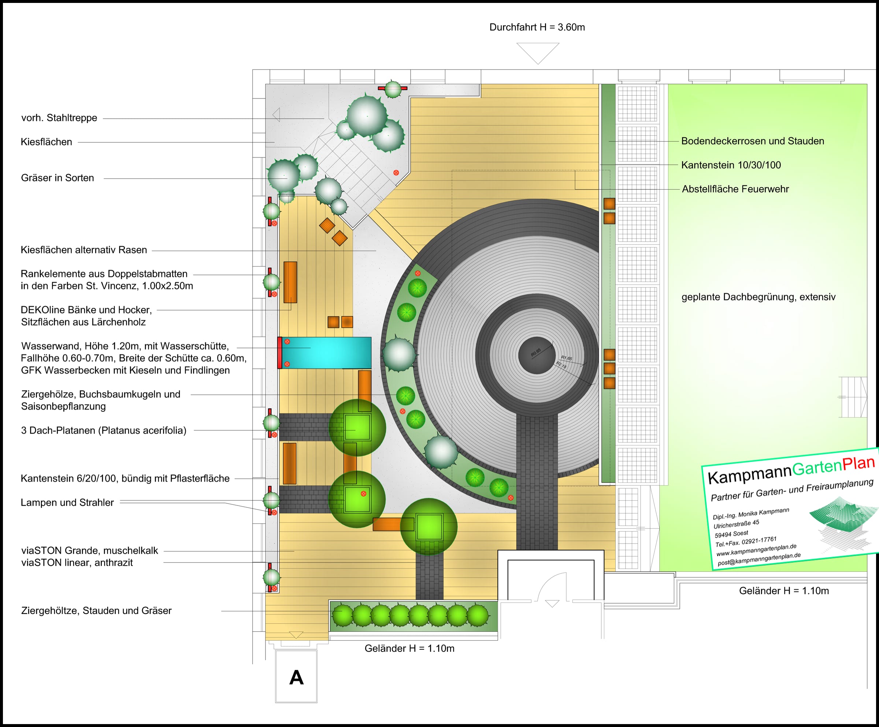879x727 pixels.
Task: Click the 'KampmannGartenPlan' company name
Action: pyautogui.click(x=791, y=470)
